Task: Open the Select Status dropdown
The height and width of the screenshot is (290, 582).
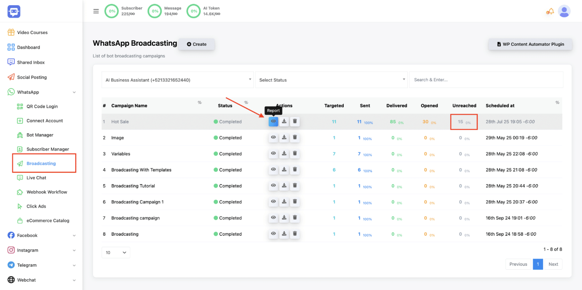Action: pyautogui.click(x=331, y=80)
